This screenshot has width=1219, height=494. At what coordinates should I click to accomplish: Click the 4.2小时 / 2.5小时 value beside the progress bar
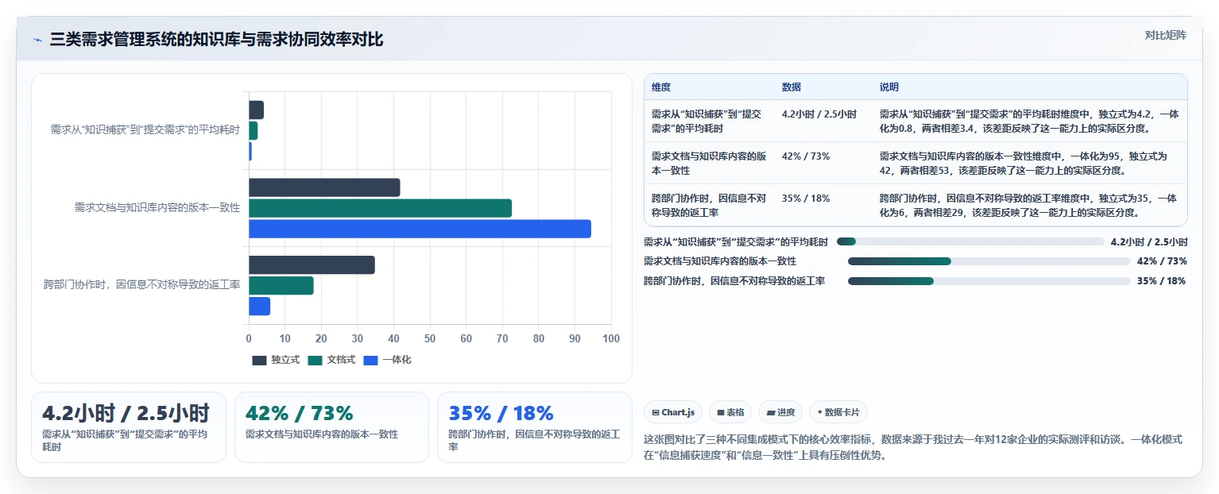pyautogui.click(x=1149, y=241)
